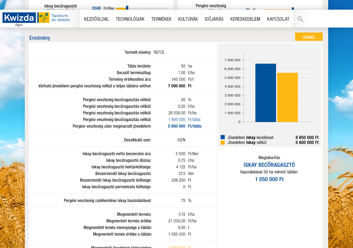Click the SZÁMOL button
The image size is (353, 248).
coord(309,37)
